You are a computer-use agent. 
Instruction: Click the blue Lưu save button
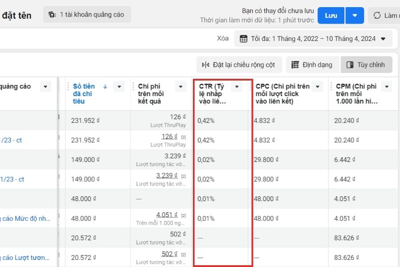click(x=331, y=16)
